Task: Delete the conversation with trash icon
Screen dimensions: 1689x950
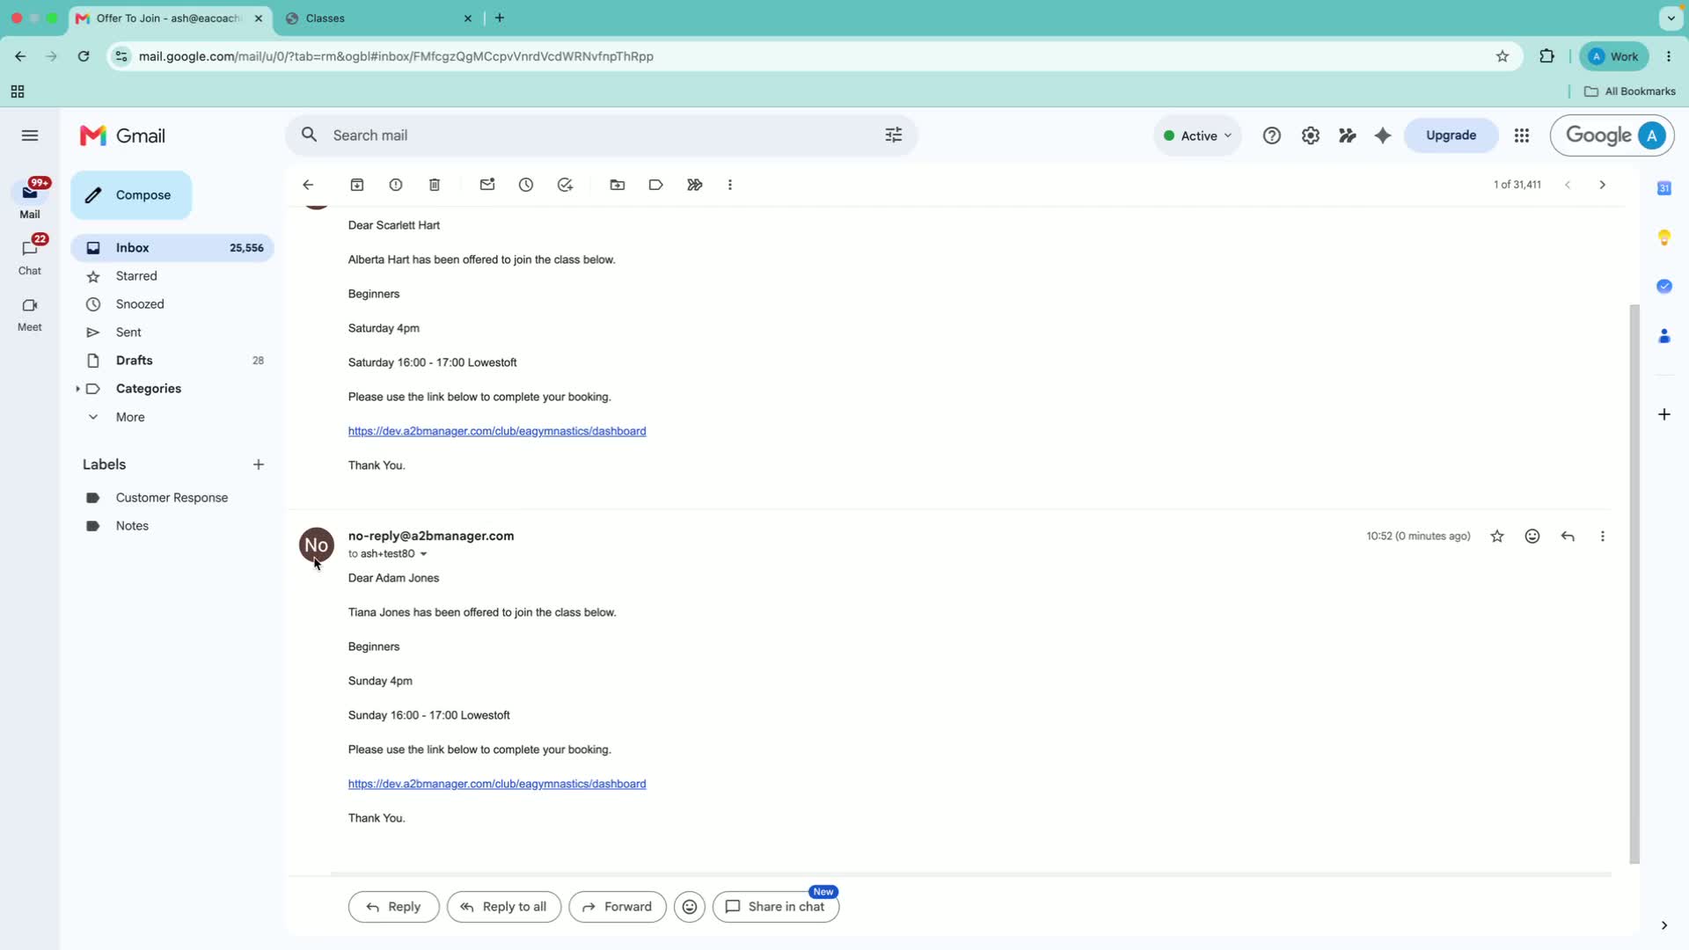Action: tap(435, 185)
